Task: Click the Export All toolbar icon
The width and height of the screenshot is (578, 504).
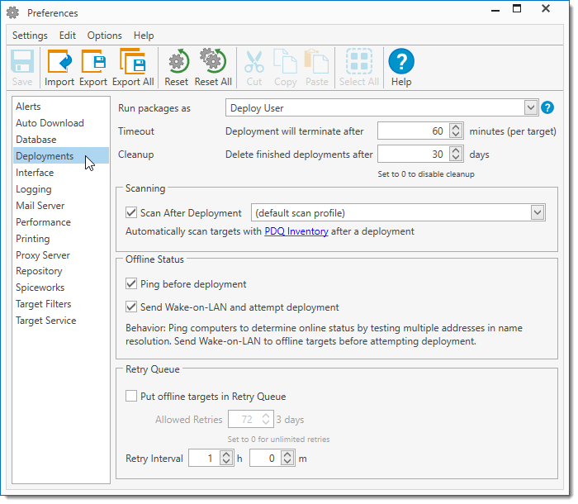Action: click(133, 63)
